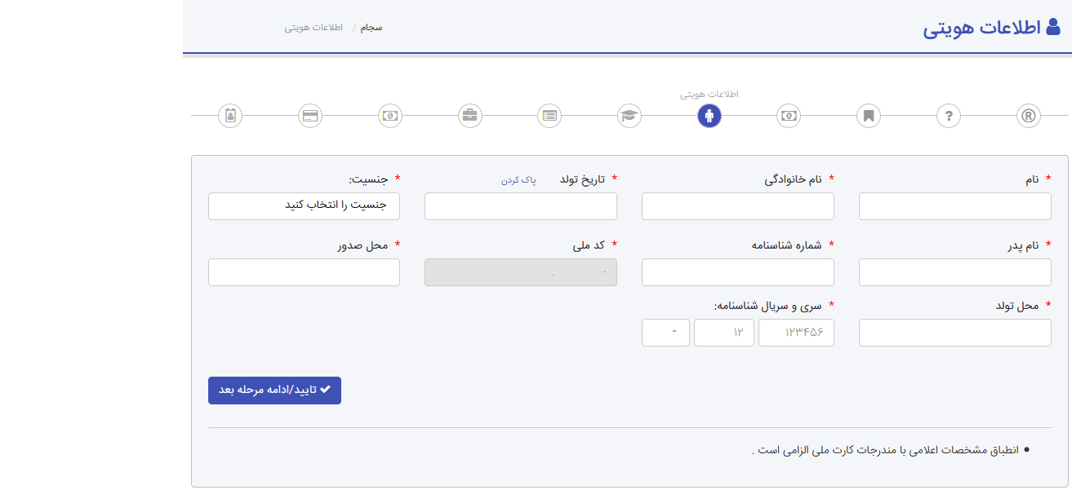Click the question mark step icon
1072x490 pixels.
948,116
